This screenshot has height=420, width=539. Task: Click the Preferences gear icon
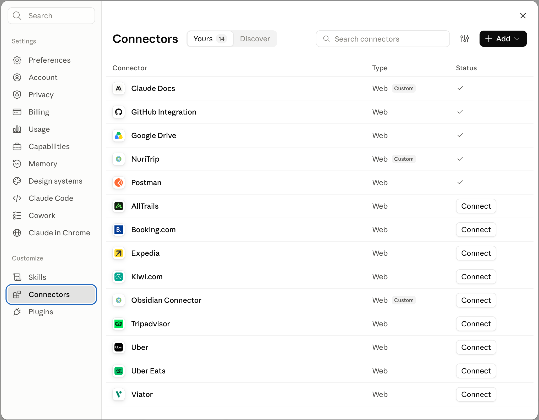[17, 60]
